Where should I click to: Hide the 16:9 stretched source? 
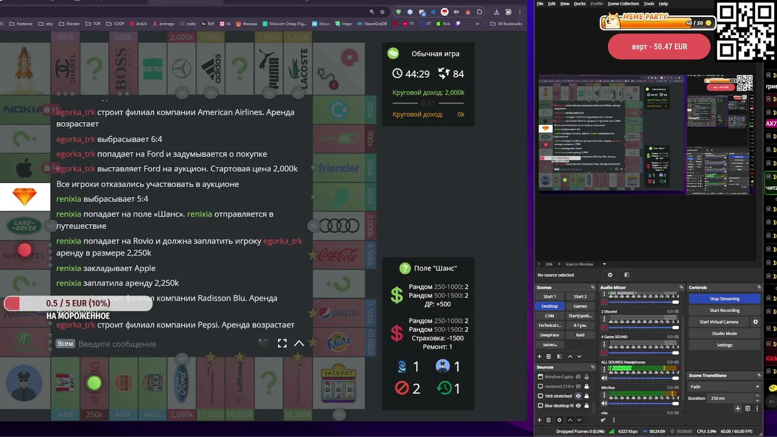pyautogui.click(x=579, y=396)
